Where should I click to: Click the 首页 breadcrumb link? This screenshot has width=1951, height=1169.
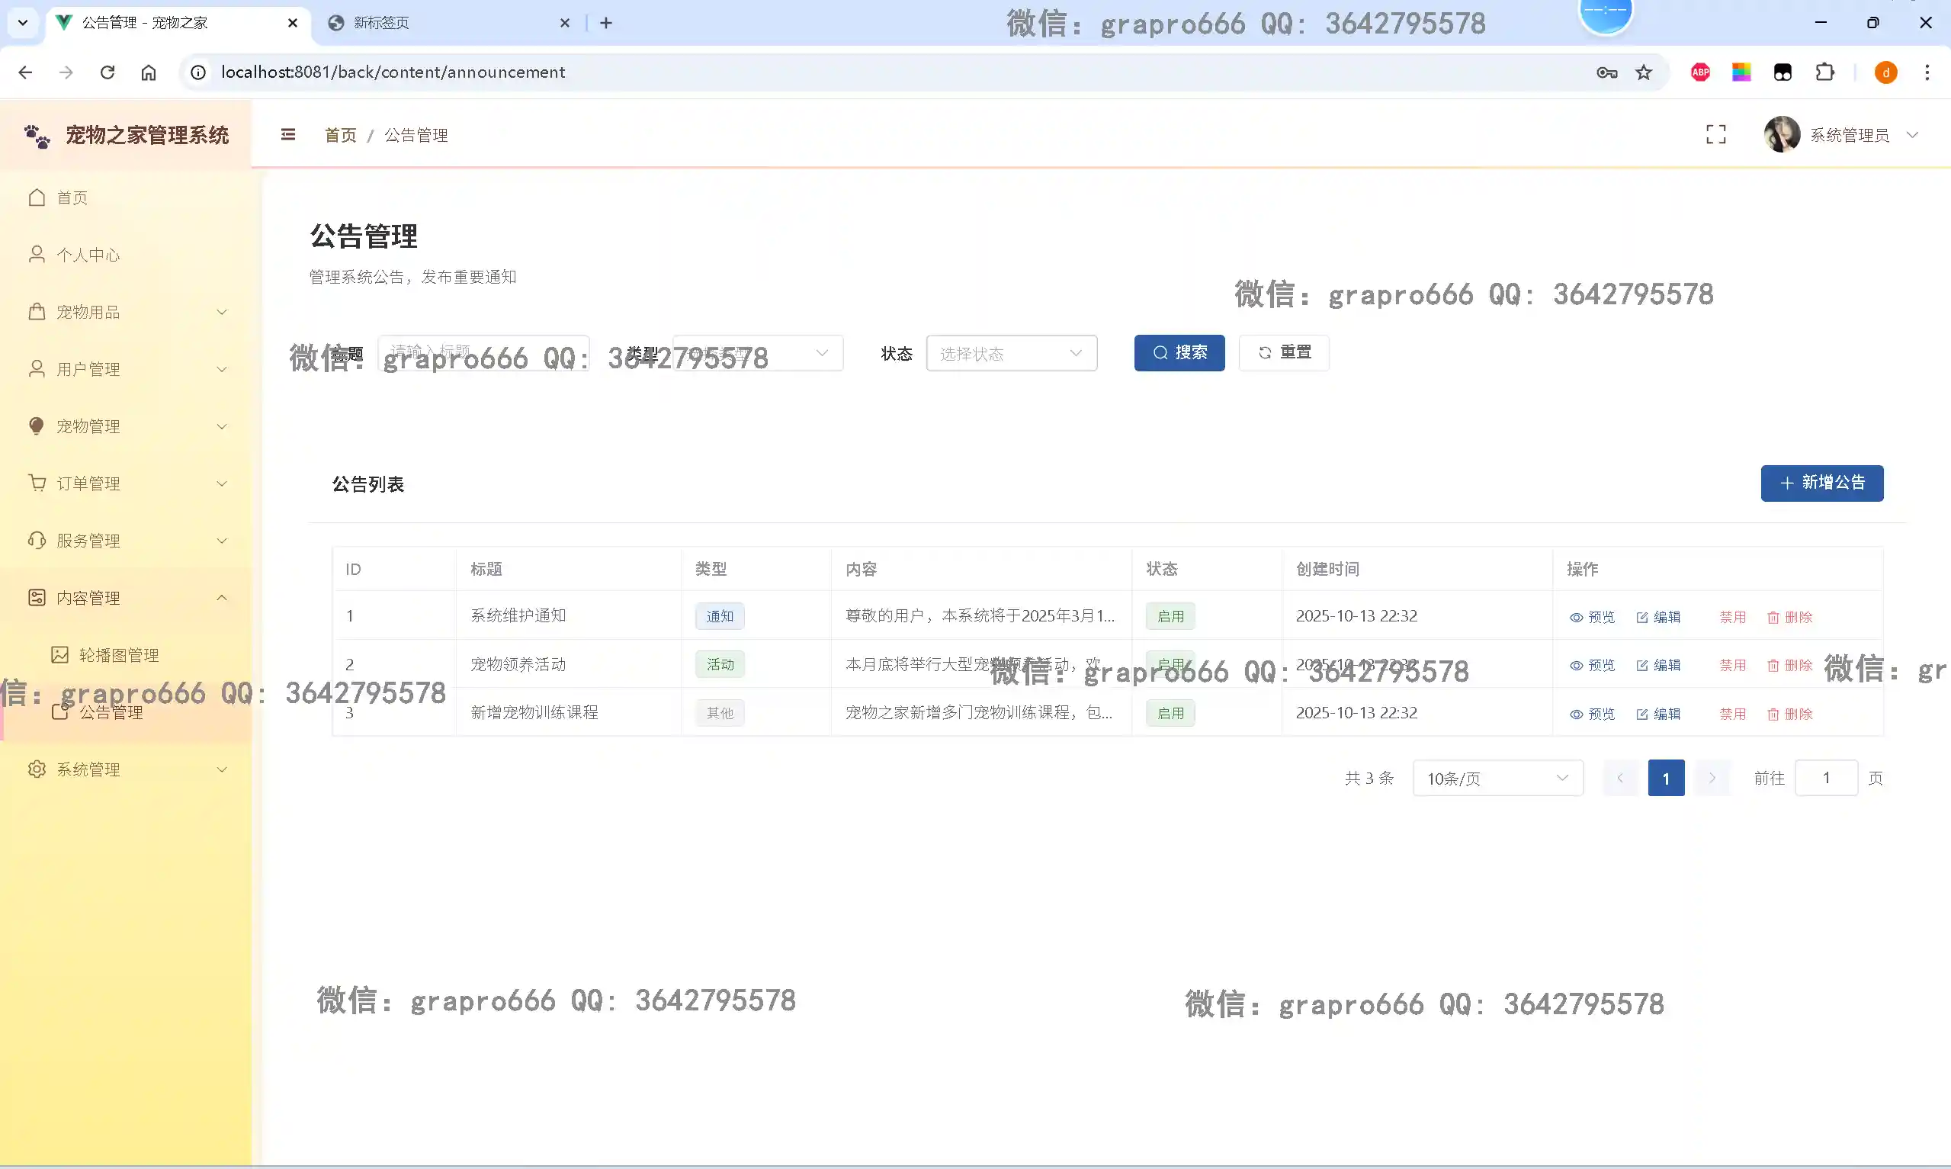pos(340,135)
